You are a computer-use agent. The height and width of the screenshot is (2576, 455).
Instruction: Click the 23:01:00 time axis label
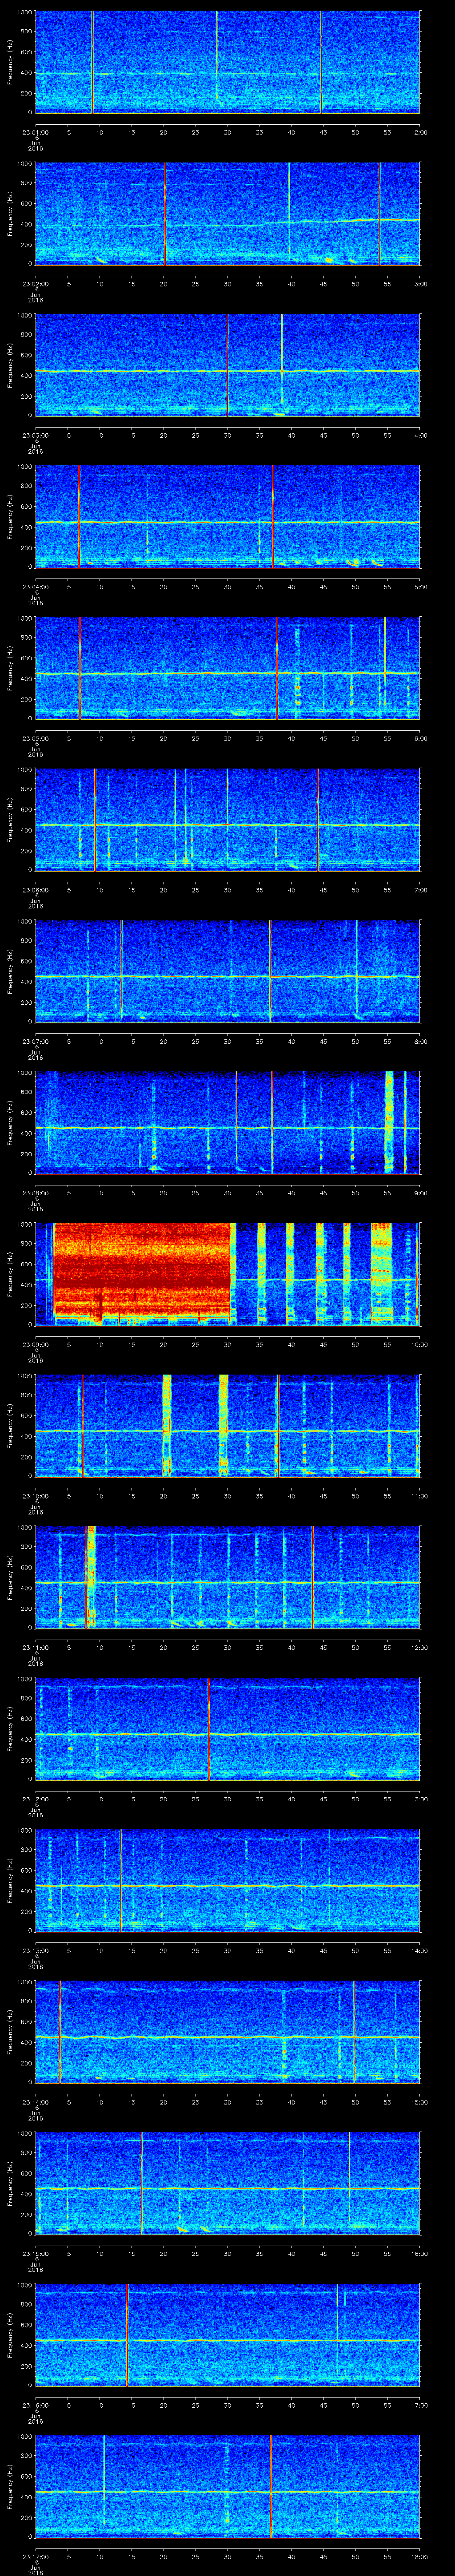[x=35, y=132]
